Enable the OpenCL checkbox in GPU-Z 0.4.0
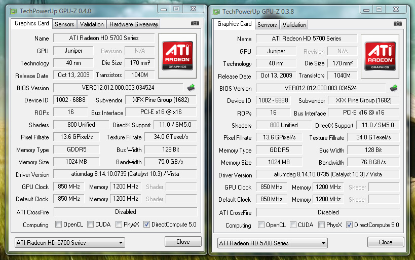Screen dimensions: 415x260 point(59,225)
